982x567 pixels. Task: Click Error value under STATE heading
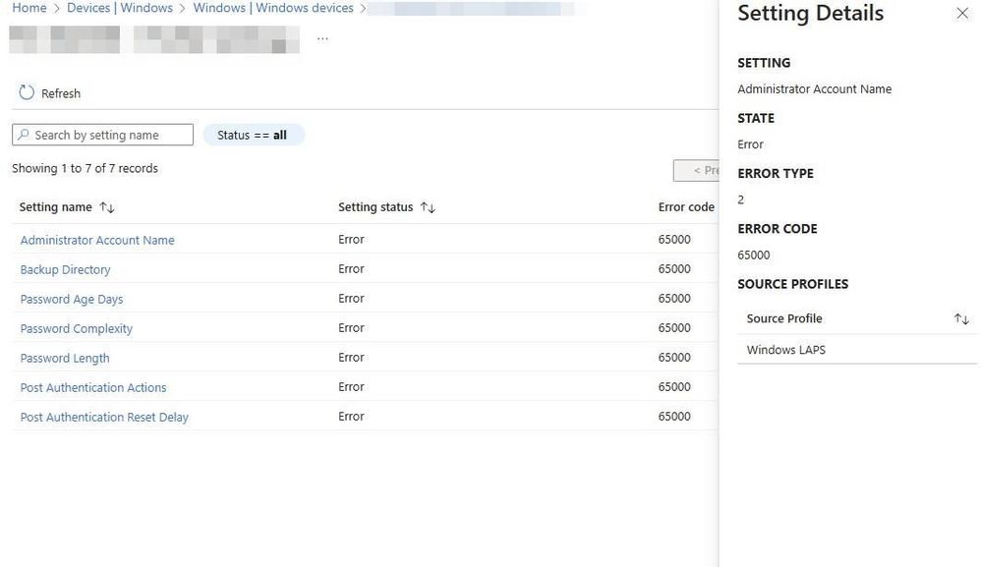pos(750,143)
